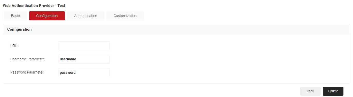
Task: Open the Authentication tab
Action: click(x=86, y=16)
